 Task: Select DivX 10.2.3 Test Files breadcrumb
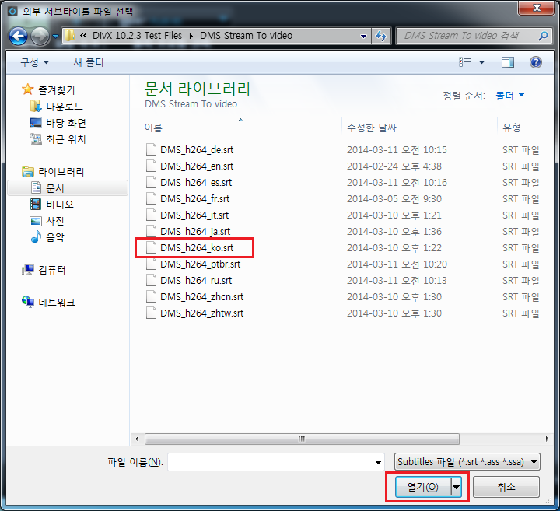(x=137, y=35)
